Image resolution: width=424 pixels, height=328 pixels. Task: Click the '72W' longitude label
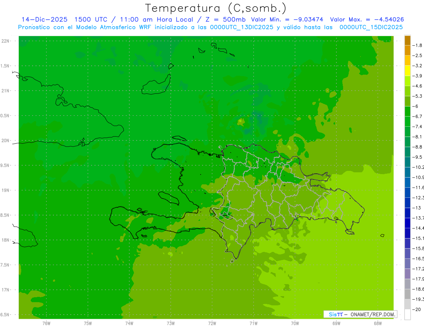pyautogui.click(x=212, y=323)
